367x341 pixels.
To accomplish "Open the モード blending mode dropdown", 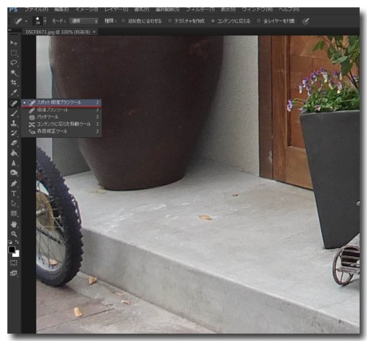I will point(83,21).
